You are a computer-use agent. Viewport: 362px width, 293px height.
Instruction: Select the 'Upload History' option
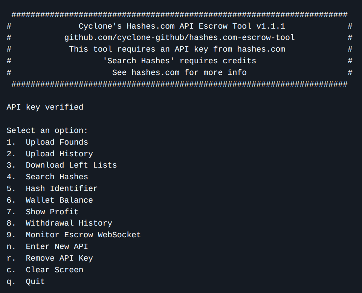(59, 154)
